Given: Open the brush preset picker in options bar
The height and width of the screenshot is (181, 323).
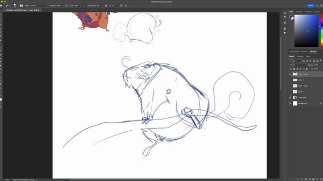Looking at the screenshot, I should click(x=15, y=6).
